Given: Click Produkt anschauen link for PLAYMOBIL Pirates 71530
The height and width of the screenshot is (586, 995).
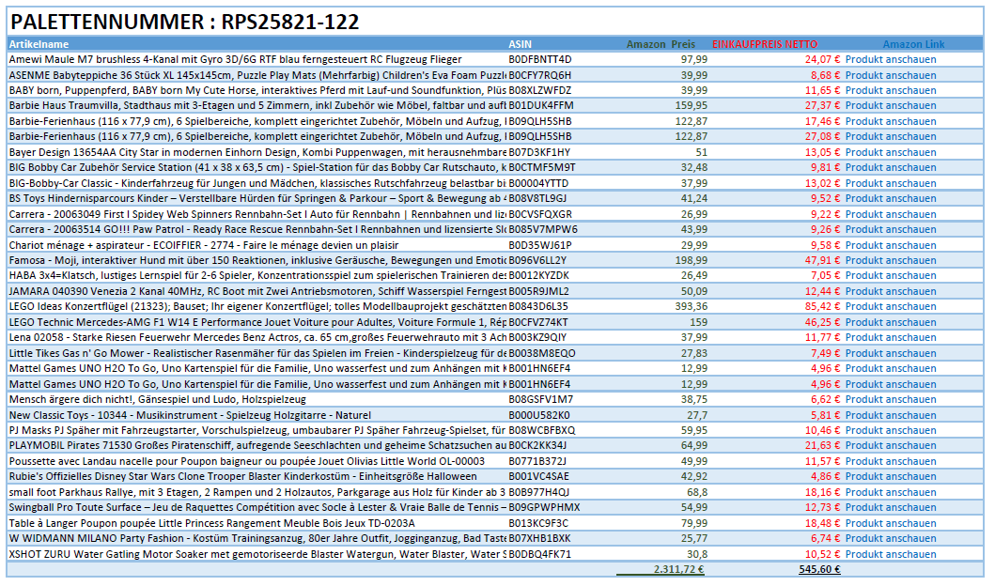Looking at the screenshot, I should click(890, 445).
